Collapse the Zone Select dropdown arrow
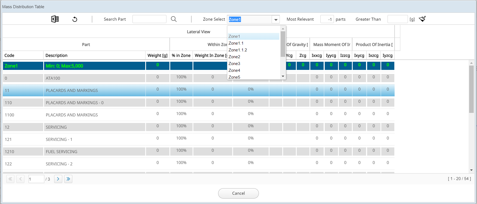Viewport: 477px width, 204px height. tap(276, 19)
